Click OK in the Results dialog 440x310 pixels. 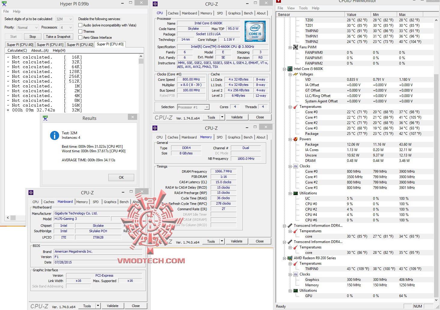[x=121, y=178]
